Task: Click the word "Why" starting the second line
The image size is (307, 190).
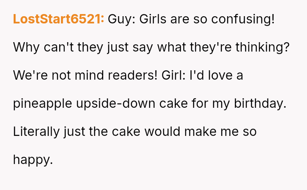Action: (26, 48)
